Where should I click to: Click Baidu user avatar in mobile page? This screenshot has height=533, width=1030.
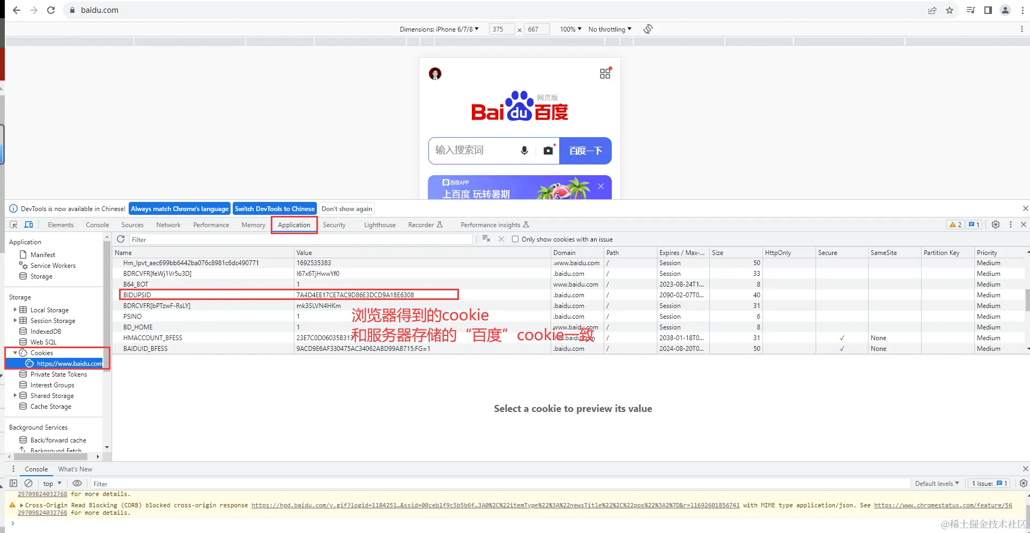coord(435,73)
